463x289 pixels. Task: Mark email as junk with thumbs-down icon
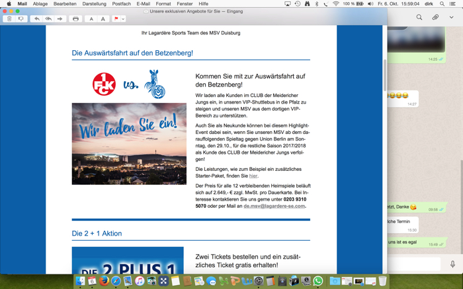21,19
